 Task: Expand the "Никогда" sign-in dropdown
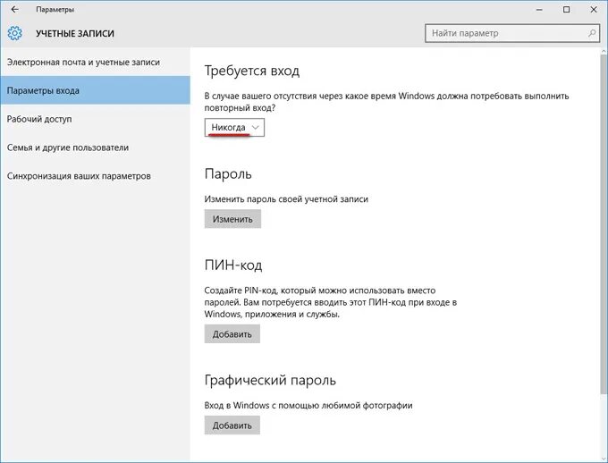click(x=234, y=127)
